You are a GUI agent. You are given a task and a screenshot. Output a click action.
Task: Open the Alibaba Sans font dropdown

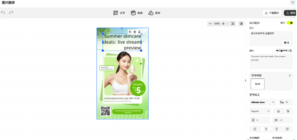click(x=262, y=102)
